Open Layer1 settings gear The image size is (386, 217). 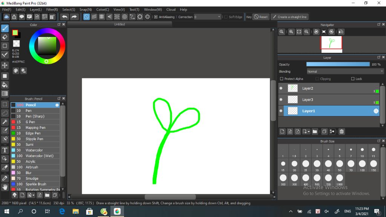376,111
